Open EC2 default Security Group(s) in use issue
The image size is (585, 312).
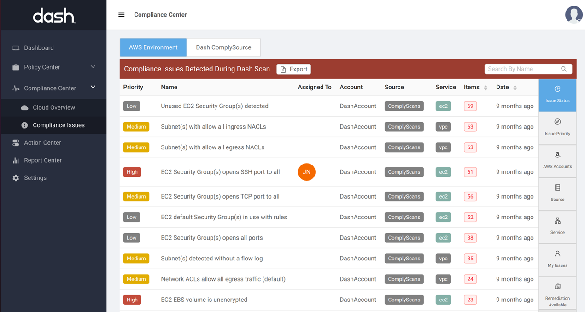coord(224,217)
